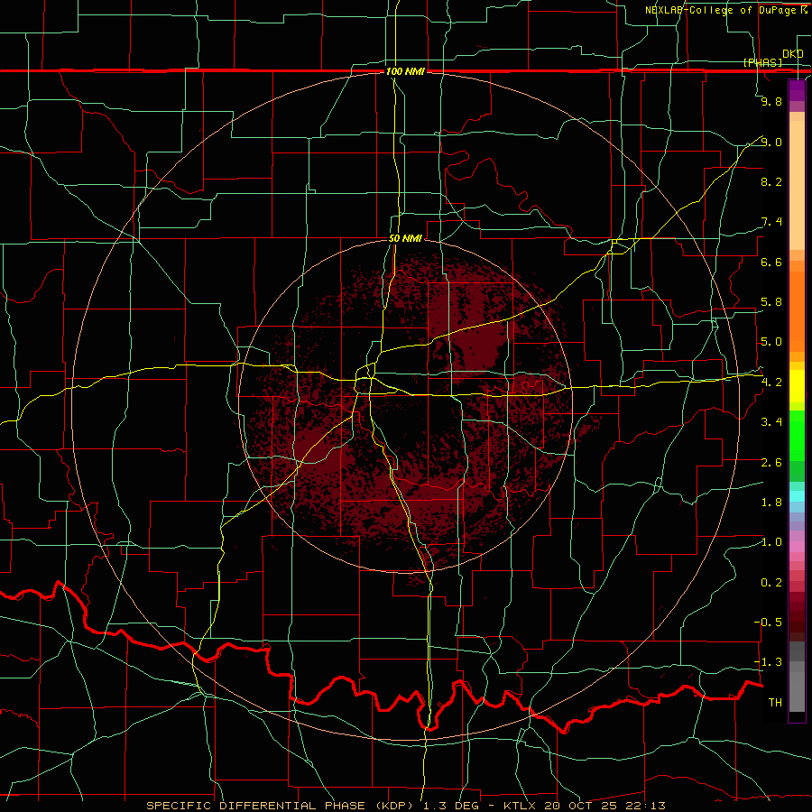The height and width of the screenshot is (812, 812).
Task: Click the KTLX 20 OCT 25 22:13 timestamp
Action: (585, 806)
